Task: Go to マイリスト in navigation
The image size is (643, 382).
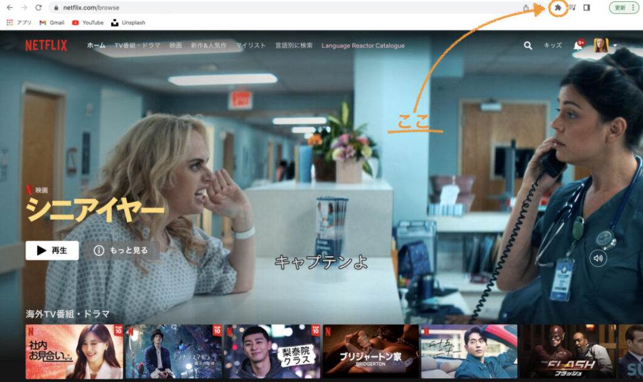Action: (x=251, y=46)
